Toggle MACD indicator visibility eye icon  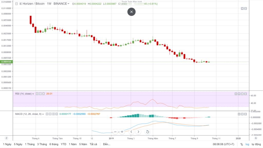pyautogui.click(x=47, y=114)
